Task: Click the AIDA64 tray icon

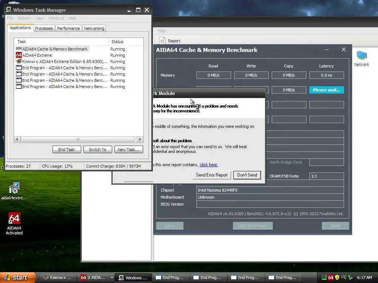Action: pyautogui.click(x=330, y=277)
